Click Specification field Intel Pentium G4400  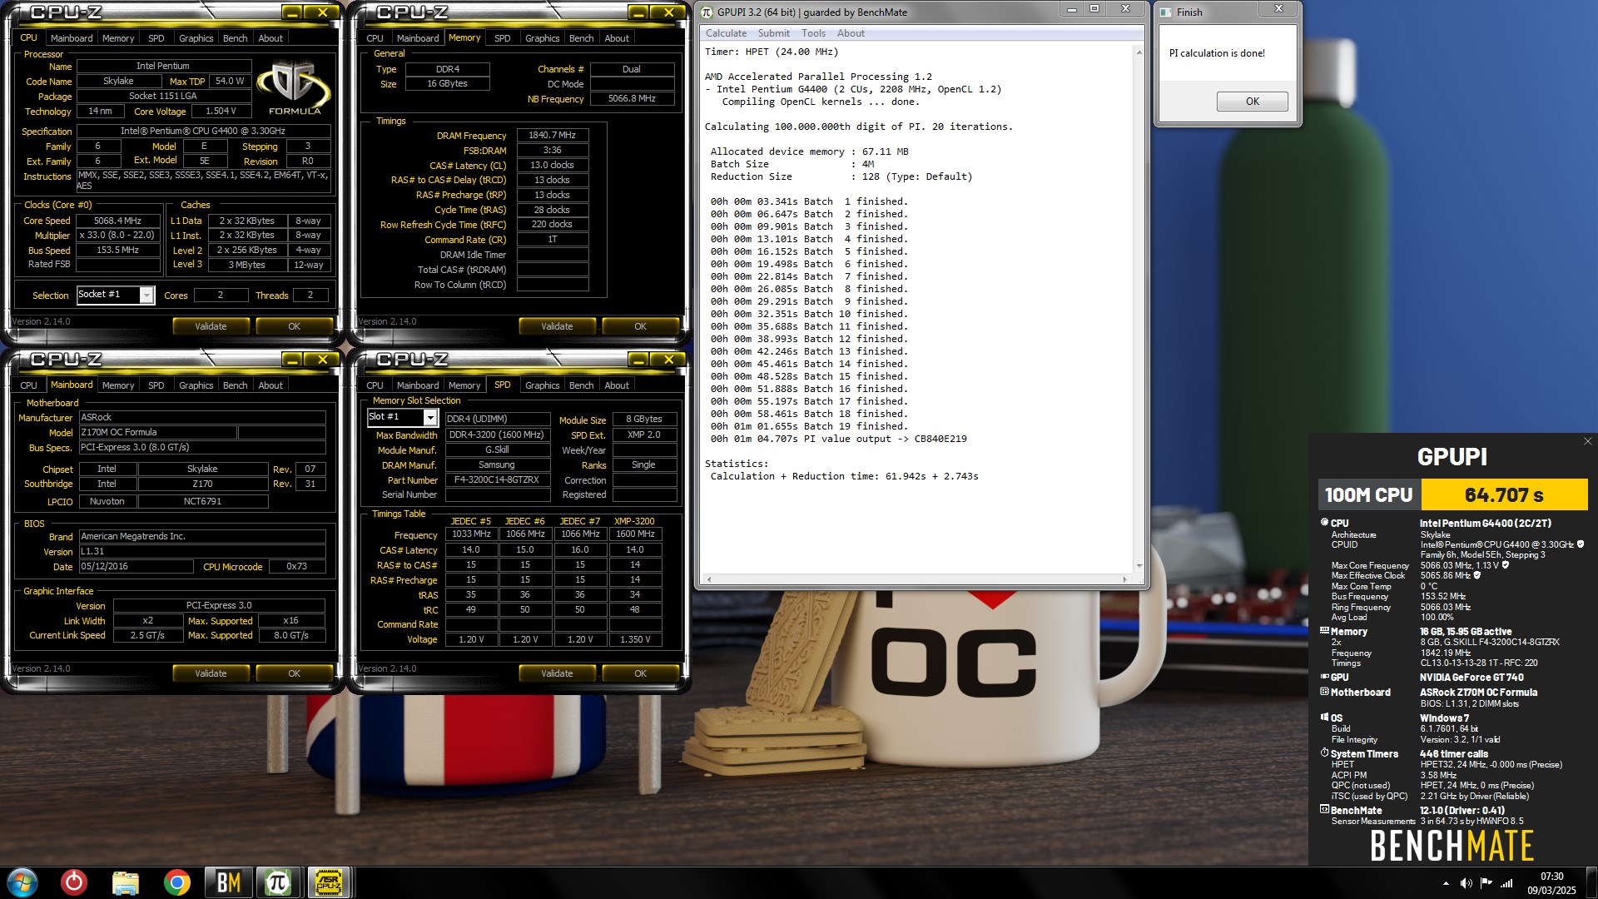[x=203, y=131]
